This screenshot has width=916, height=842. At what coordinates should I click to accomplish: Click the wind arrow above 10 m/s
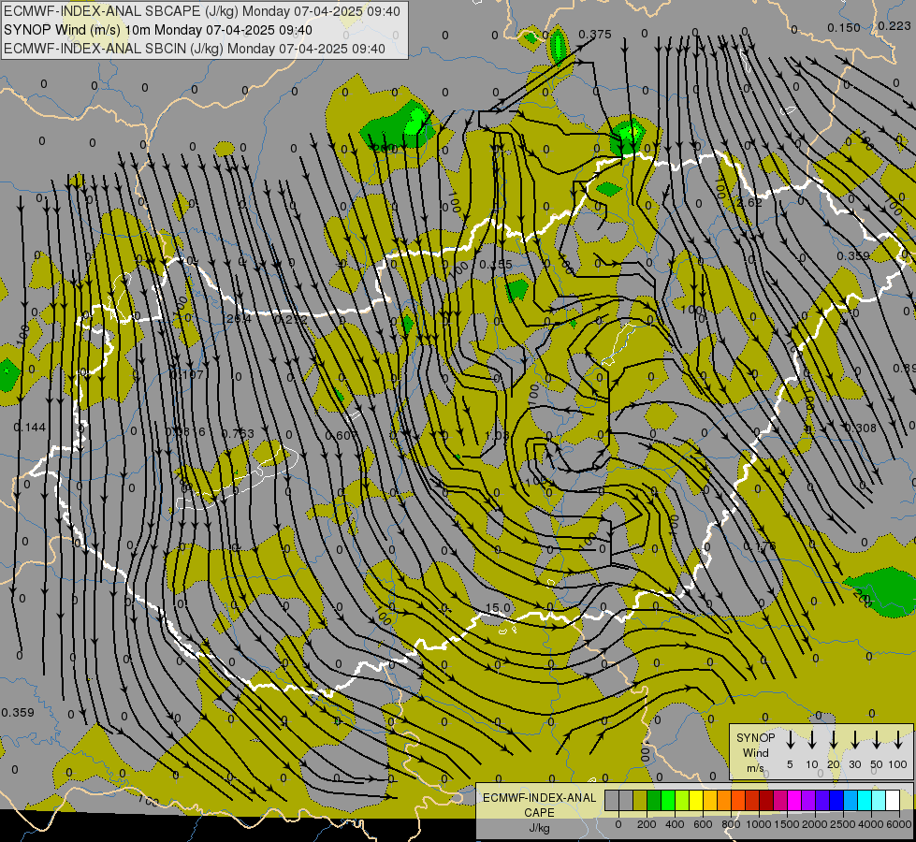[x=812, y=740]
